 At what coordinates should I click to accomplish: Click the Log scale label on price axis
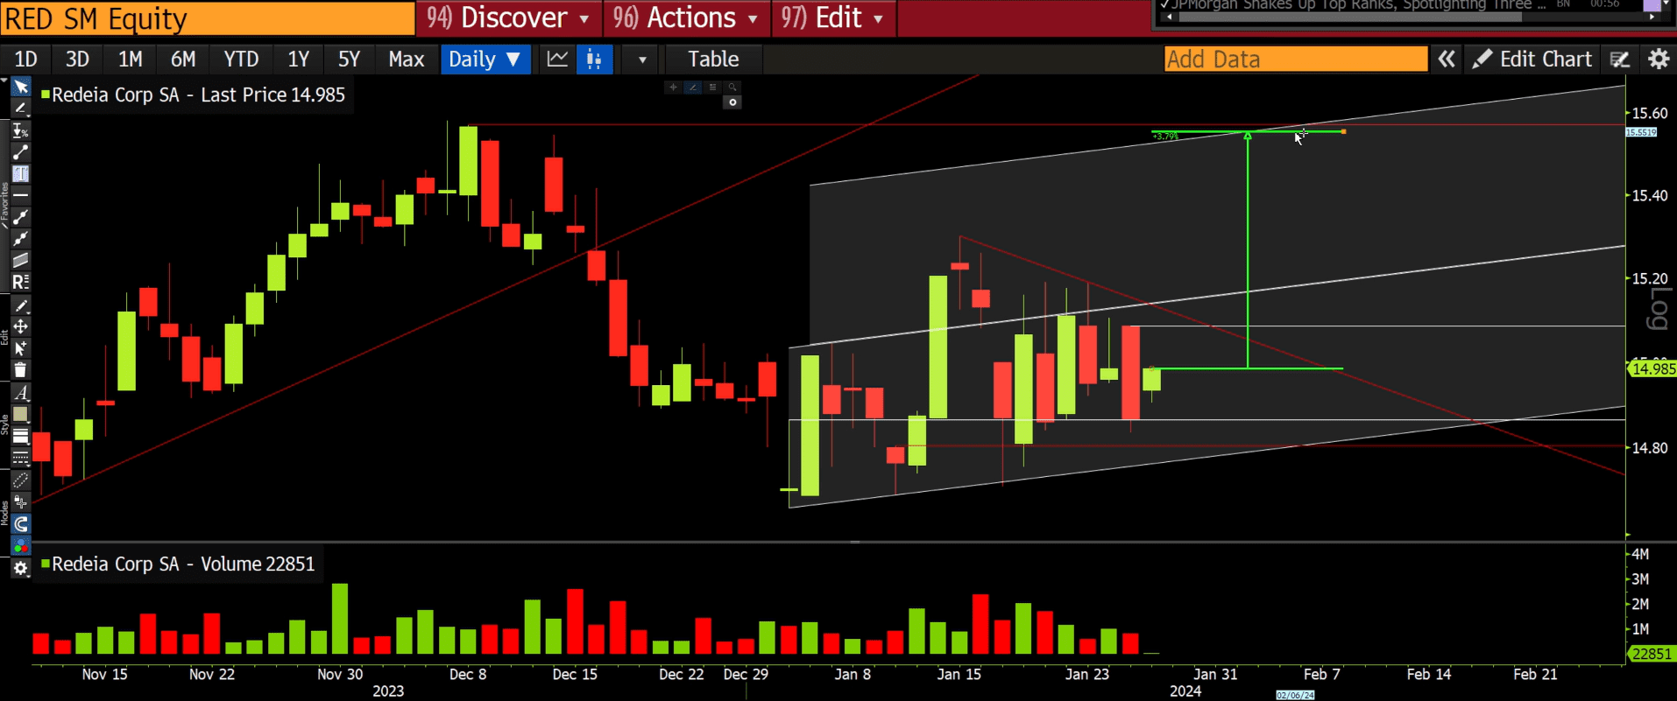[1659, 309]
